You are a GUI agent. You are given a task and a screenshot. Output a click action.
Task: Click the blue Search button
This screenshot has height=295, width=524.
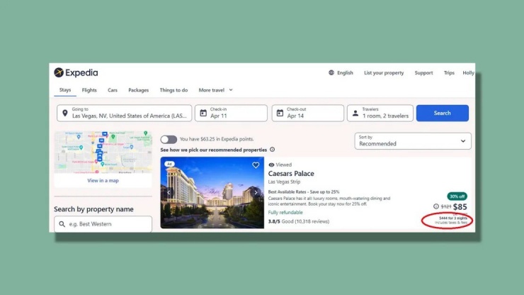[442, 113]
